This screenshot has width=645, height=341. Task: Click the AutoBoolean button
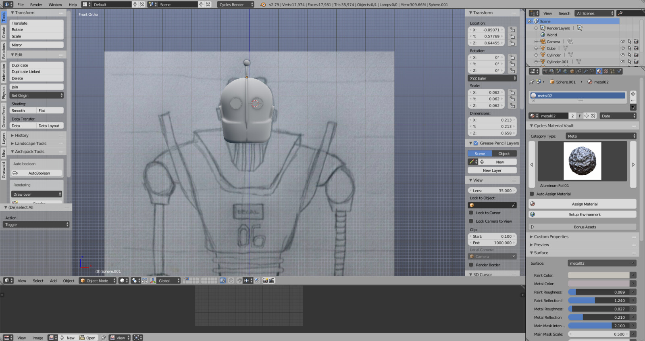[x=37, y=173]
